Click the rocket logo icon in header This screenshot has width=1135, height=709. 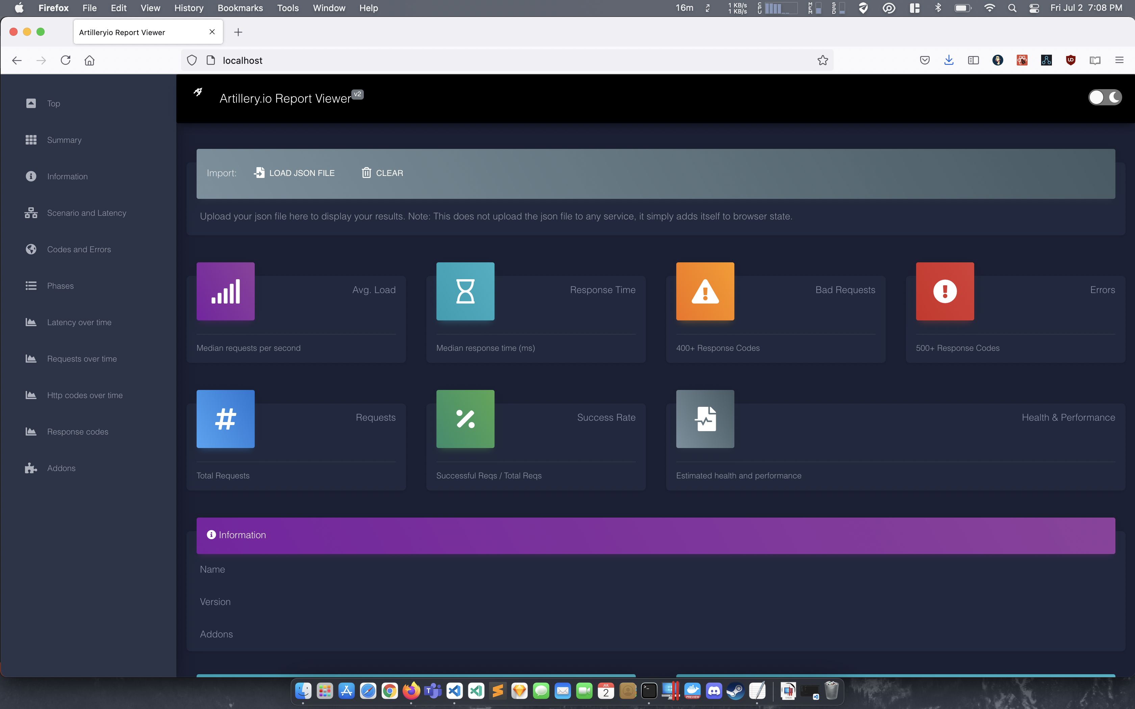[198, 92]
